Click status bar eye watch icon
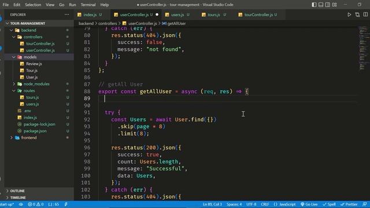Viewport: 370px width, 208px height. pyautogui.click(x=21, y=205)
